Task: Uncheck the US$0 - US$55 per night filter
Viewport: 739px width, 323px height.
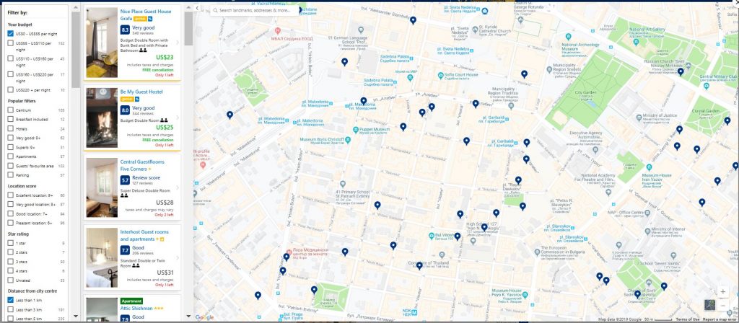Action: point(11,34)
